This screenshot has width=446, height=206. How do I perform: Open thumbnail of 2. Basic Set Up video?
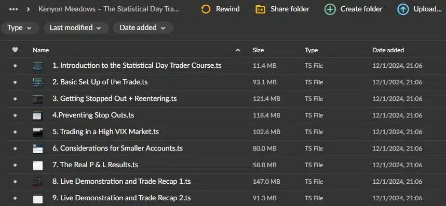click(x=37, y=82)
